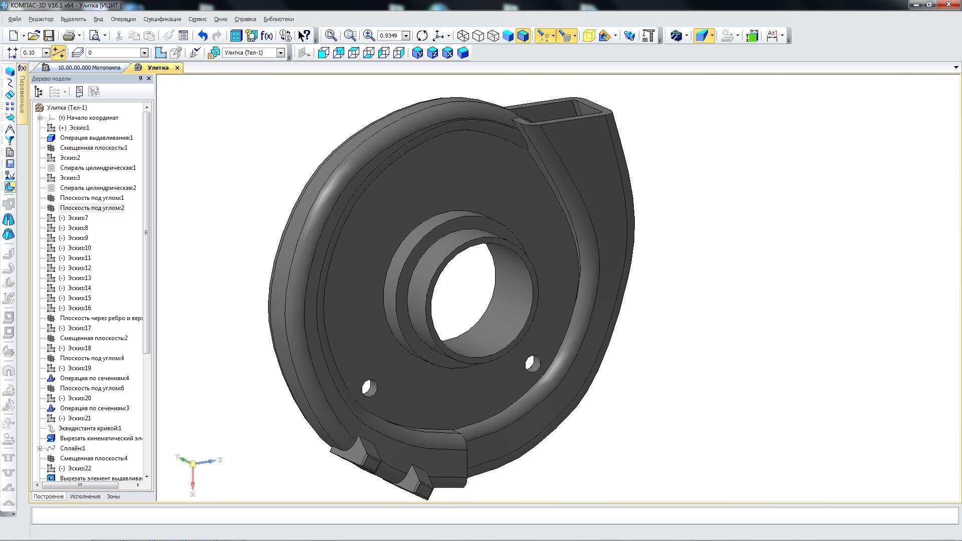
Task: Switch to the Исполнения tab
Action: (85, 496)
